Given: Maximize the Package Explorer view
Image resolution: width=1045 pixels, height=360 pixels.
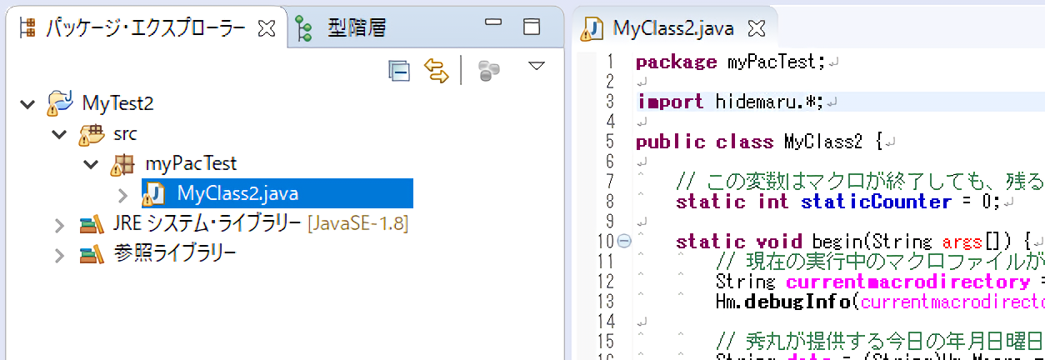Looking at the screenshot, I should [531, 27].
